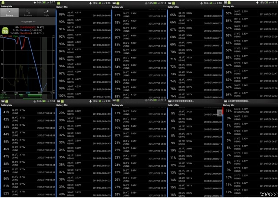Select the 20% log row
Viewport: 278px width, 198px height.
(x=139, y=135)
